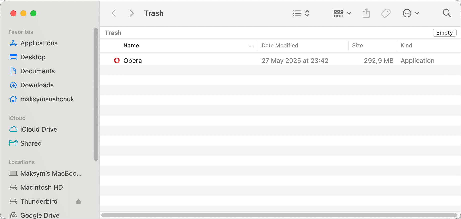461x219 pixels.
Task: Eject the Thunderbird volume
Action: tap(78, 201)
